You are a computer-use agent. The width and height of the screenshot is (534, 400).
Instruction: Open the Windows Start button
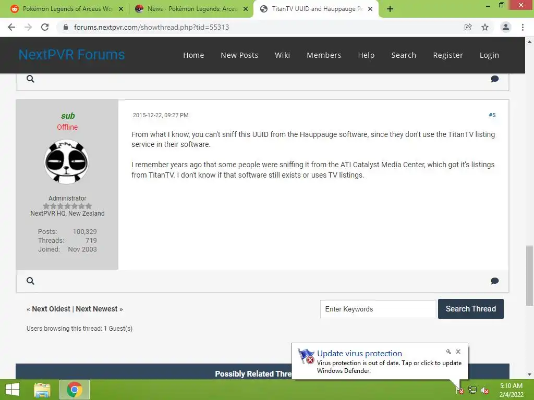click(13, 390)
